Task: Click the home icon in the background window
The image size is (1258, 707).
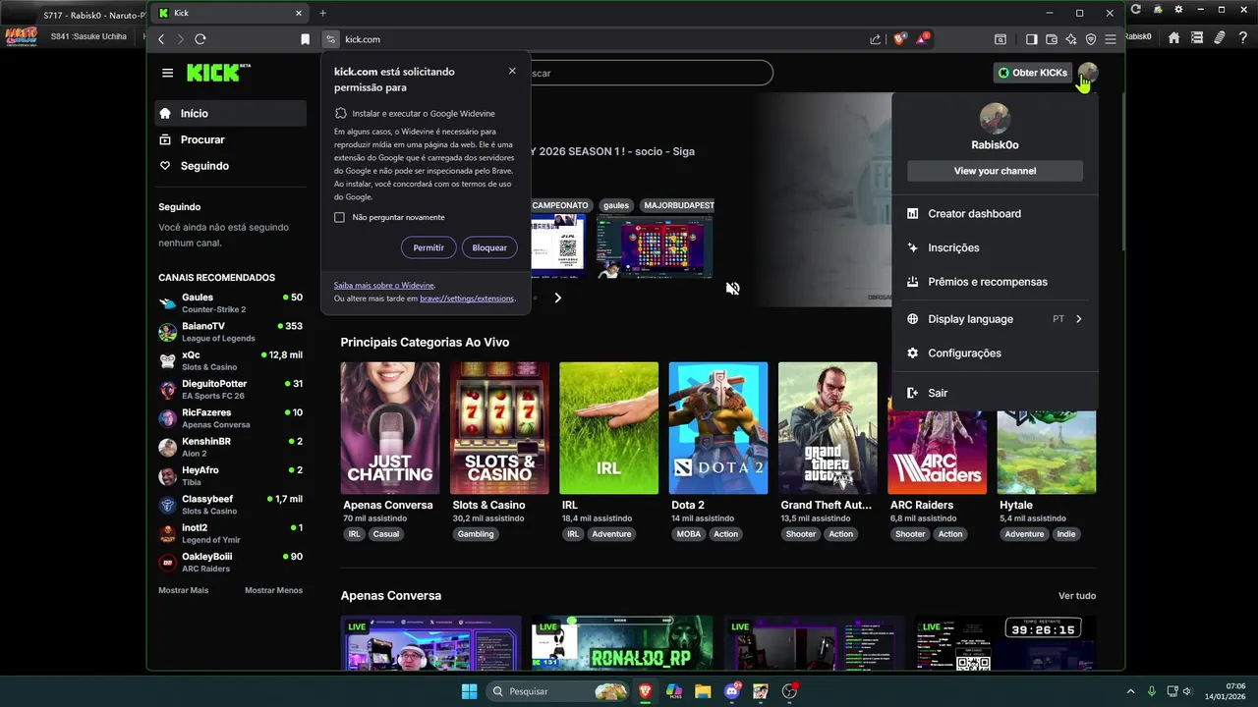Action: coord(1173,37)
